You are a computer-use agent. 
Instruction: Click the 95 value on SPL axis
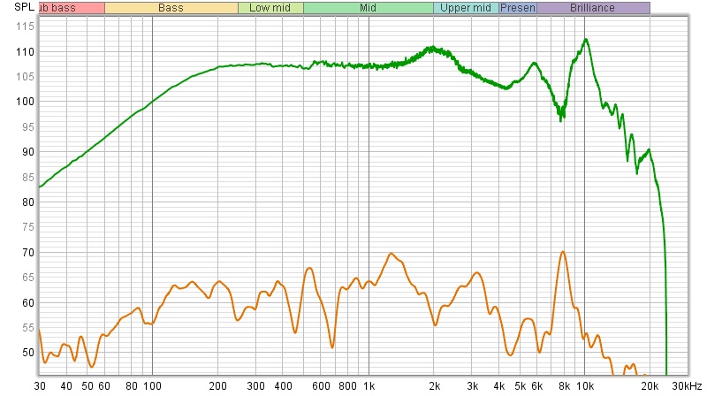(x=28, y=126)
